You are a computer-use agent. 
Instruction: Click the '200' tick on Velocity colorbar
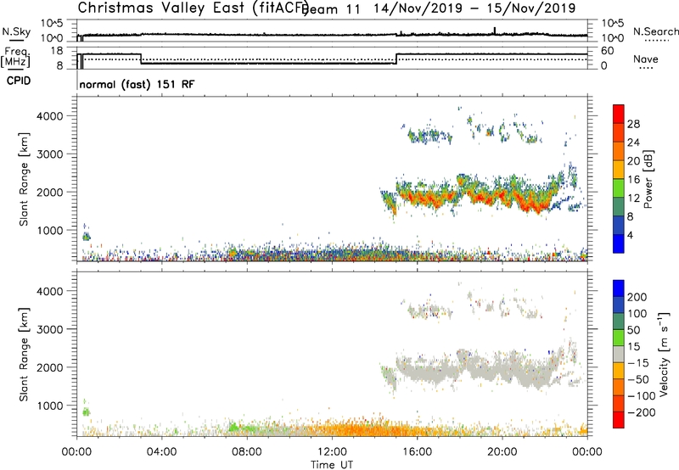(x=637, y=297)
